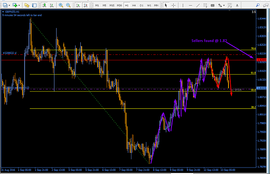
Task: Toggle the Chart Shift button
Action: (x=86, y=5)
